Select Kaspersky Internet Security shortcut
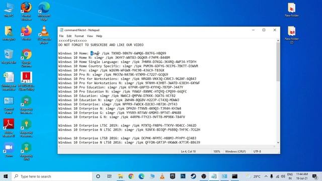Image resolution: width=322 pixels, height=181 pixels. click(26, 105)
